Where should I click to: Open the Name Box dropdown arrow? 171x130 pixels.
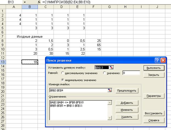pyautogui.click(x=25, y=2)
